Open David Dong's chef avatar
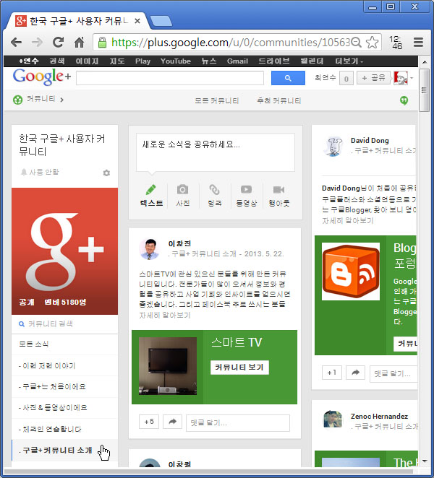Image resolution: width=434 pixels, height=478 pixels. coord(333,146)
